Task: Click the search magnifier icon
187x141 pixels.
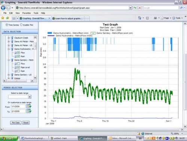Action: pos(181,8)
